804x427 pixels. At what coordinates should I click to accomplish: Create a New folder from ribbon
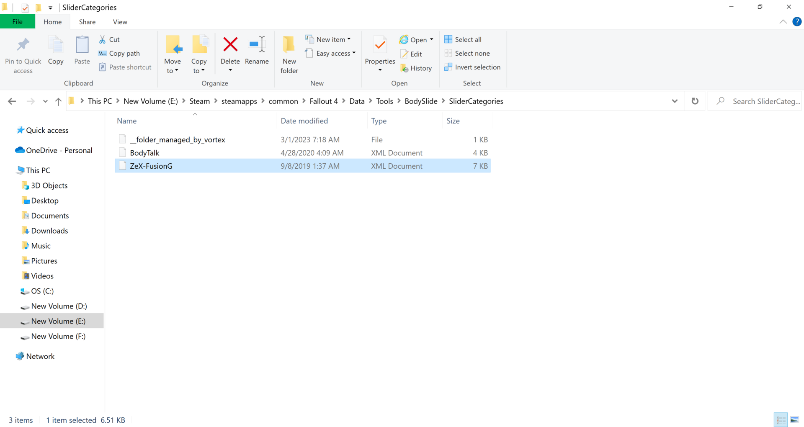(289, 54)
